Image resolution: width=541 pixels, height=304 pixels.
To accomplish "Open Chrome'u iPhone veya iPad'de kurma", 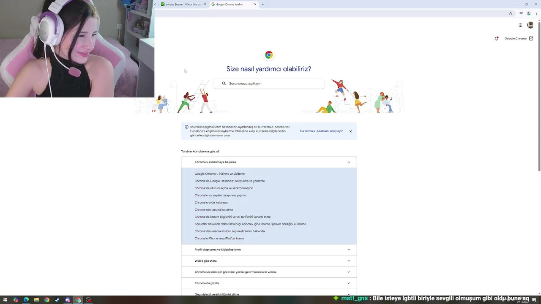I will (219, 239).
